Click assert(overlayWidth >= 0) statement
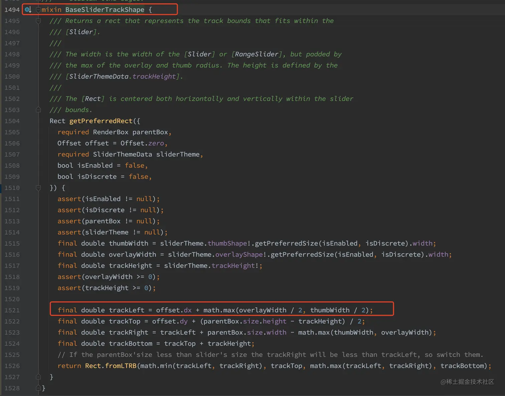The width and height of the screenshot is (505, 396). [109, 277]
